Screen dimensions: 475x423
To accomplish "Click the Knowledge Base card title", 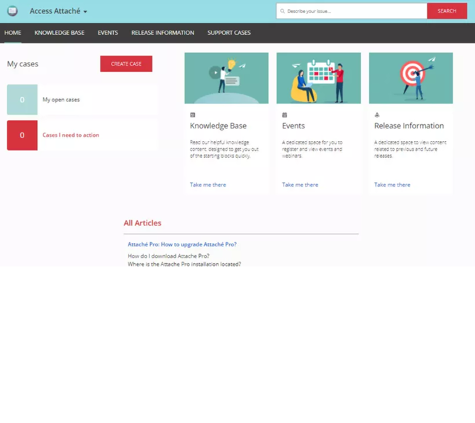I will click(x=218, y=126).
